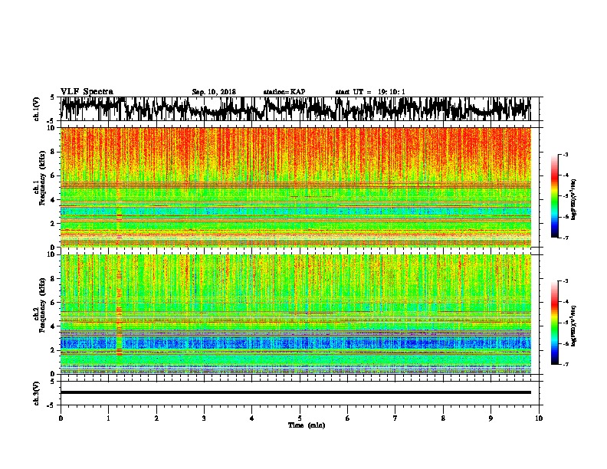Click the "ch.1(V)" waveform axis label
Viewport: 607px width, 469px height.
(37, 109)
